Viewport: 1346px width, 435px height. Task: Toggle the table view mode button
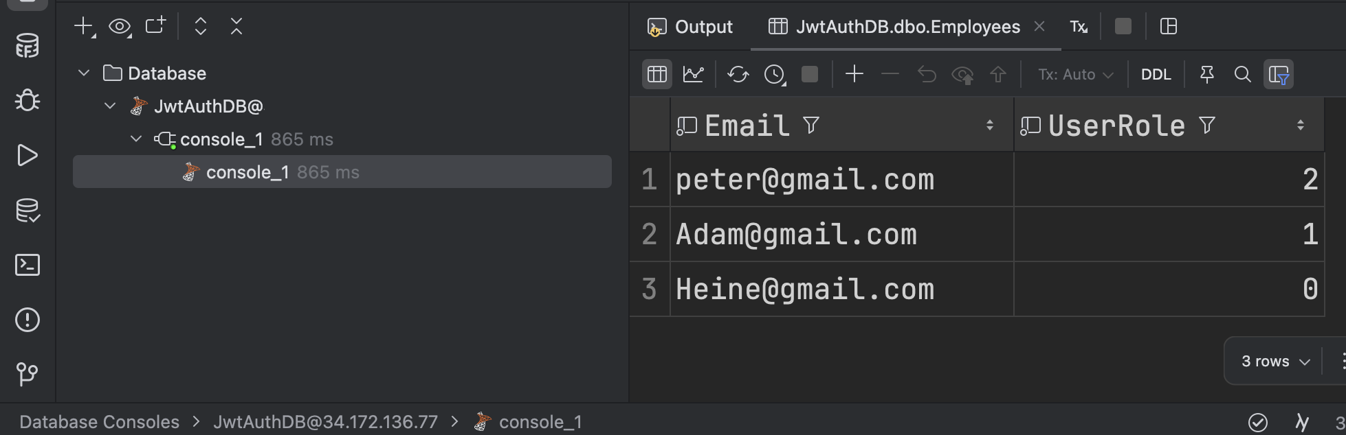tap(657, 74)
